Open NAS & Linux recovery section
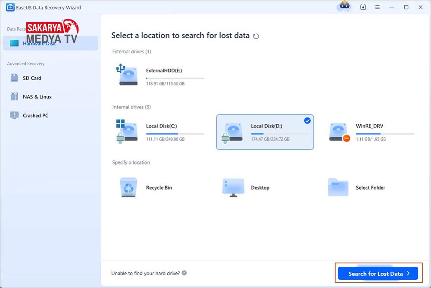This screenshot has width=431, height=288. click(x=37, y=97)
